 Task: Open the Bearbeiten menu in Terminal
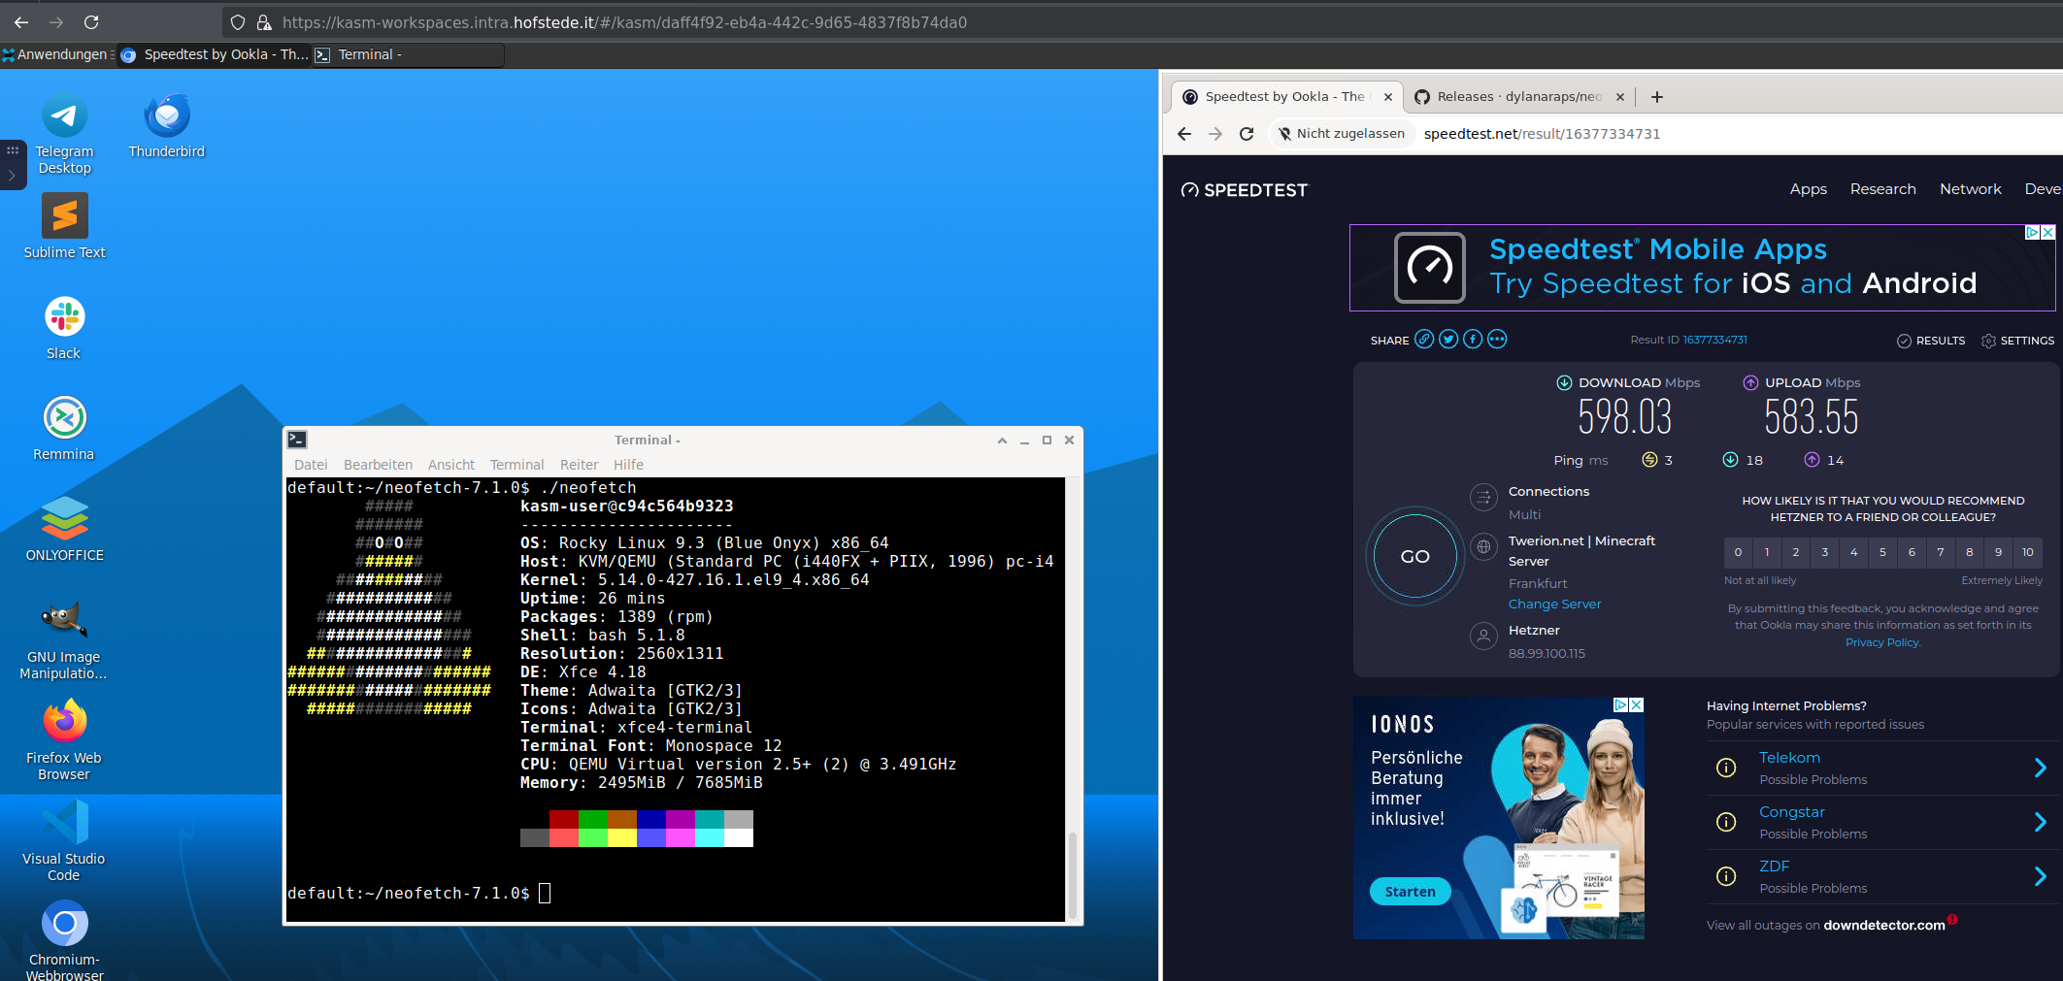pos(378,465)
